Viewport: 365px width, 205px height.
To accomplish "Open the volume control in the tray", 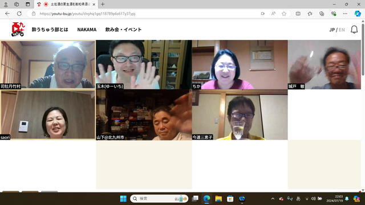I will [313, 199].
